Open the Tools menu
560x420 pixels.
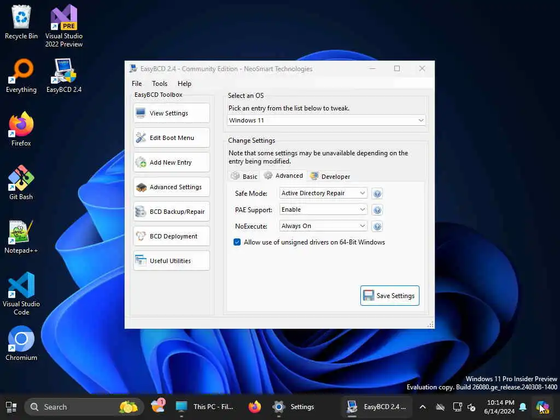tap(160, 84)
